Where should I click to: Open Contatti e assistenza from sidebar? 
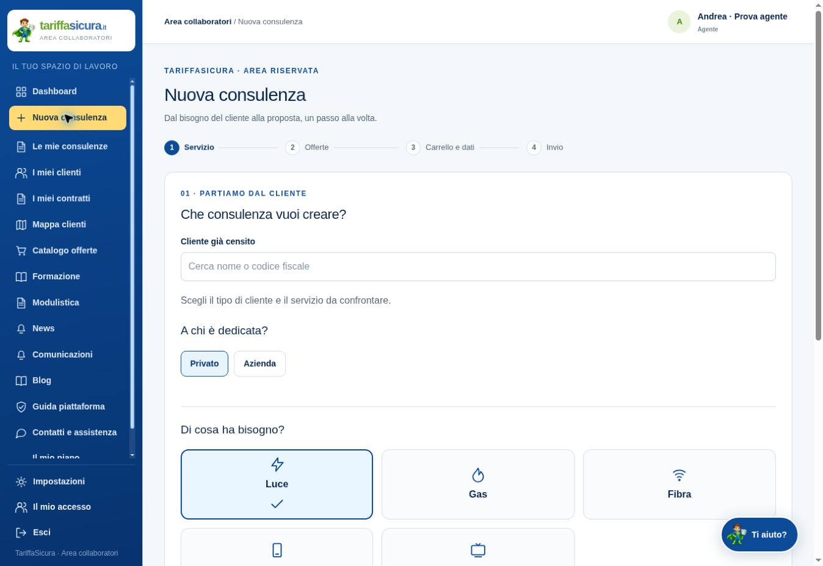tap(68, 433)
